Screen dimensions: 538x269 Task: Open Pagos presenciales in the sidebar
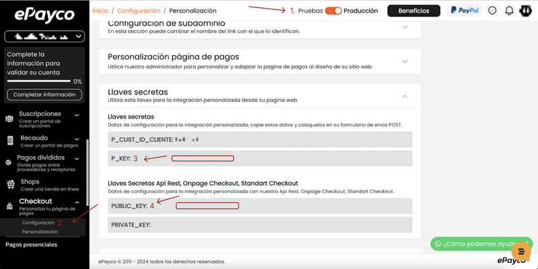31,245
